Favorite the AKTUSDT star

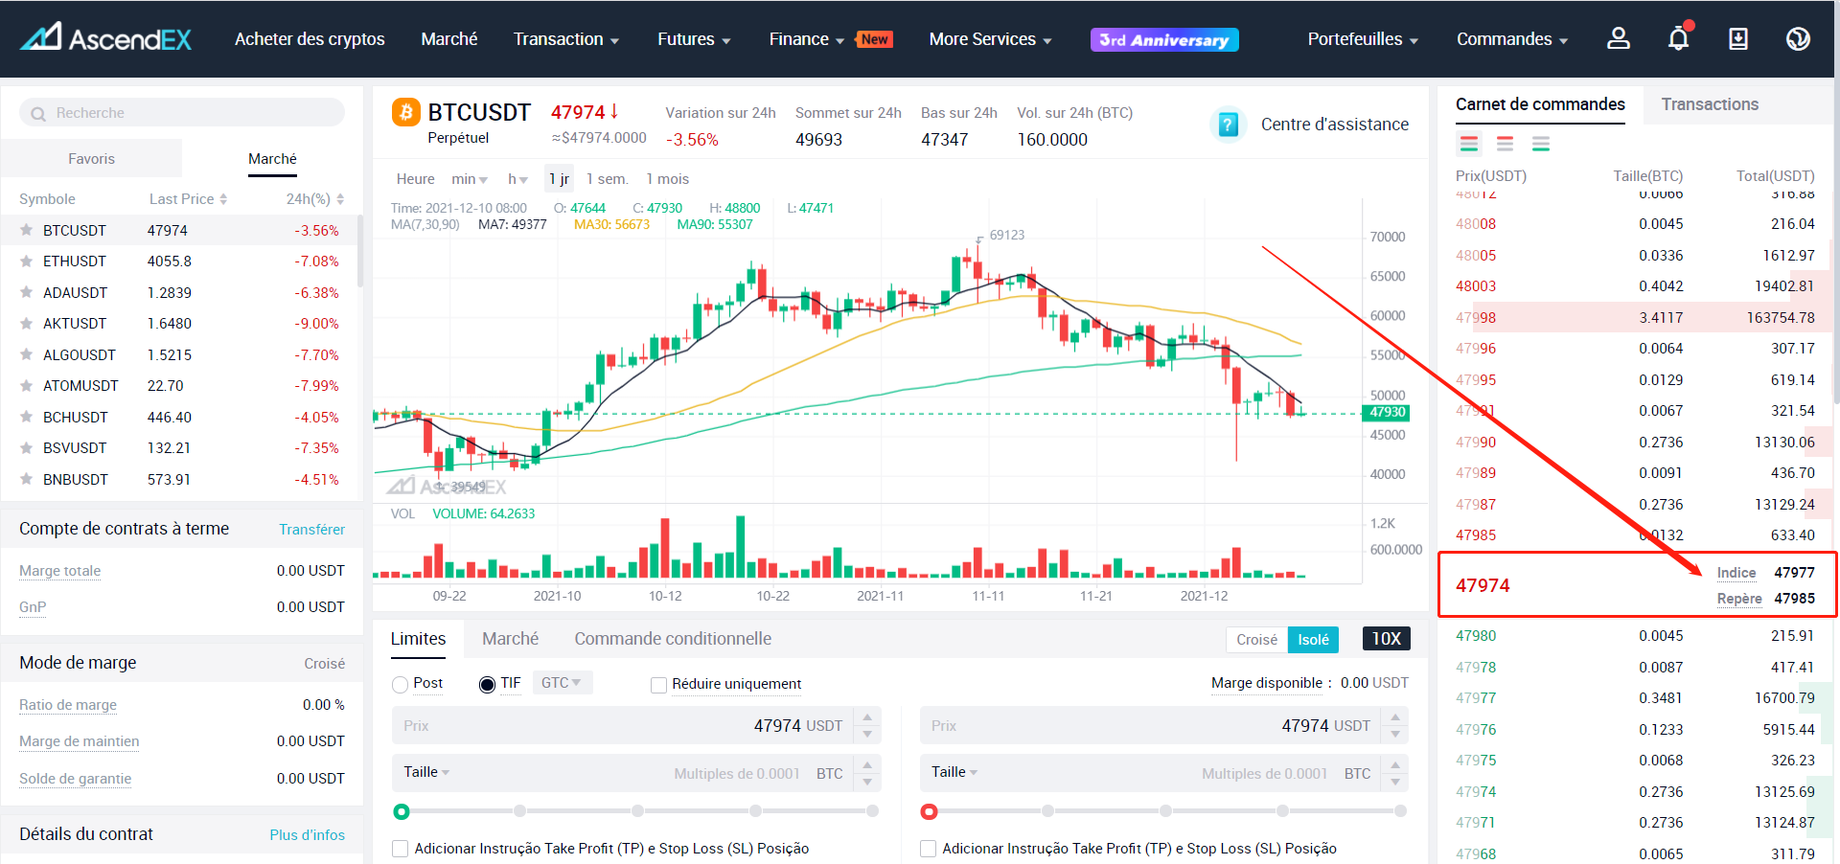click(27, 323)
